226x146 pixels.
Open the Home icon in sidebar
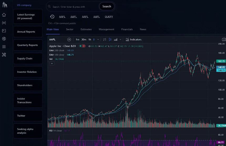(4, 15)
